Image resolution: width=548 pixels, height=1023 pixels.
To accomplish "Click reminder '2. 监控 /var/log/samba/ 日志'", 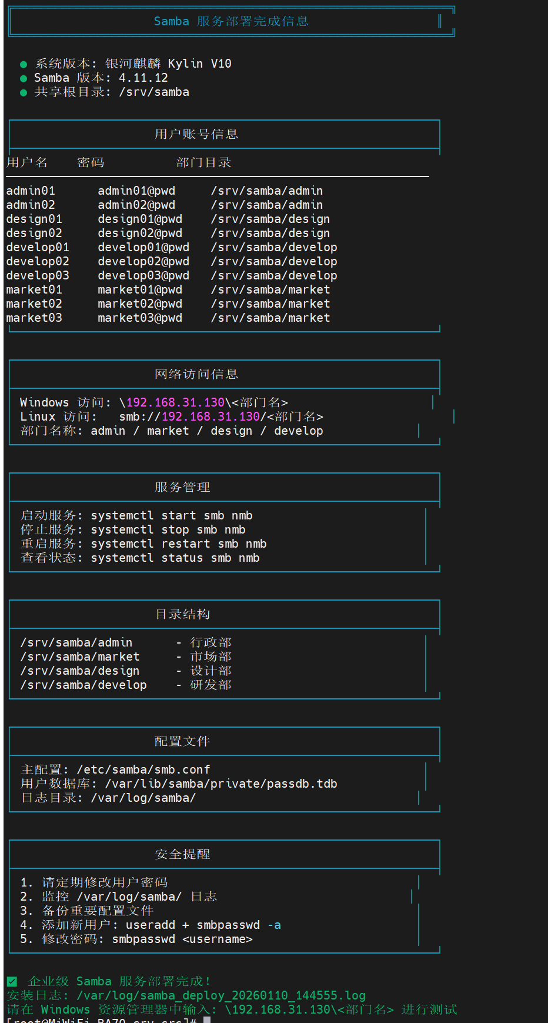I will click(119, 897).
